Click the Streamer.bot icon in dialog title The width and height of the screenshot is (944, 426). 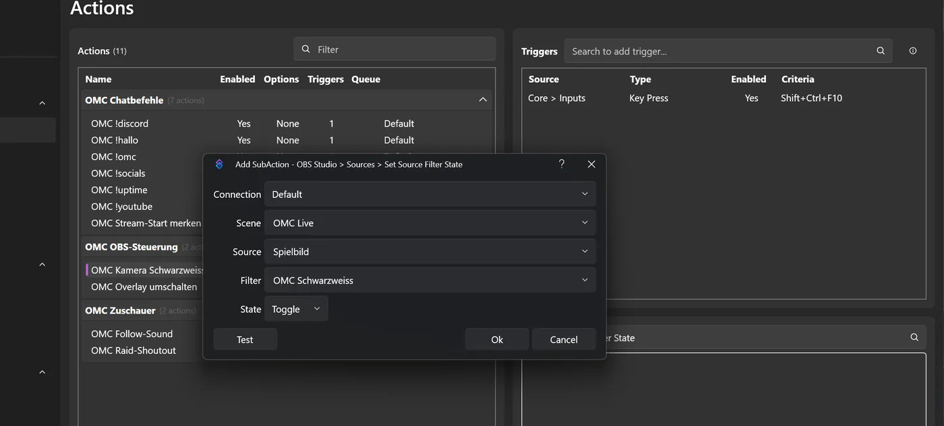point(219,164)
